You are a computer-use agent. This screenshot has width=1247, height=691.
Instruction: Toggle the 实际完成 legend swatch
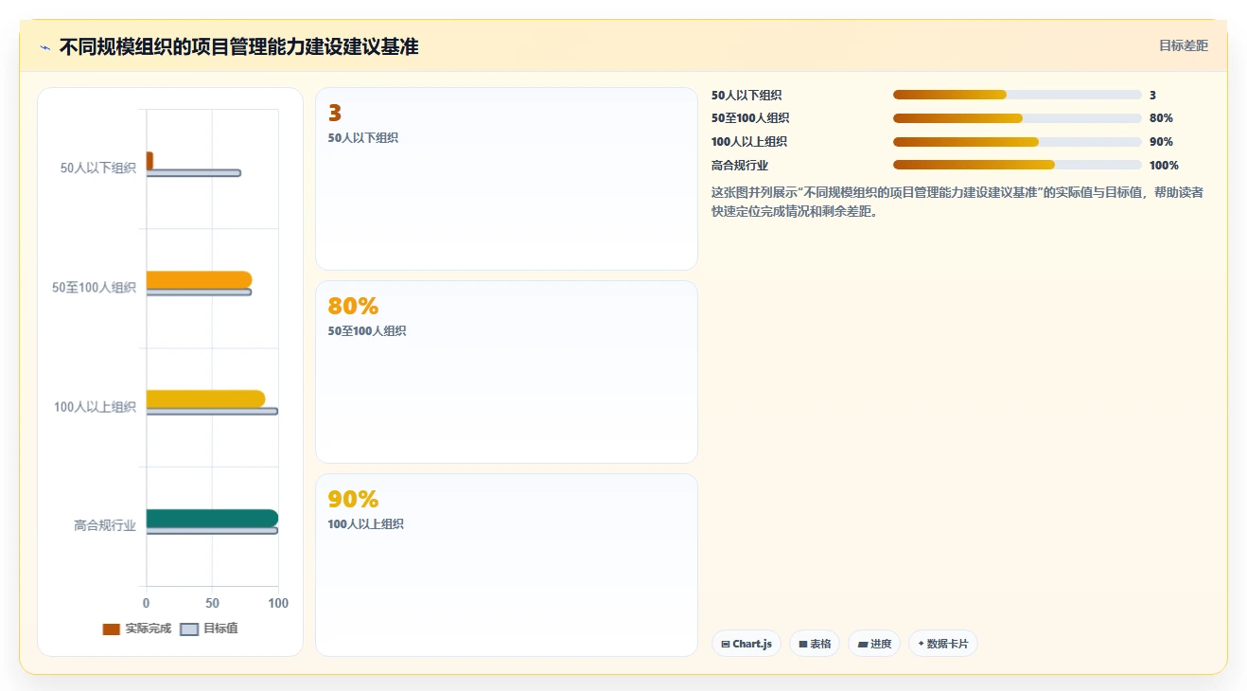tap(112, 629)
